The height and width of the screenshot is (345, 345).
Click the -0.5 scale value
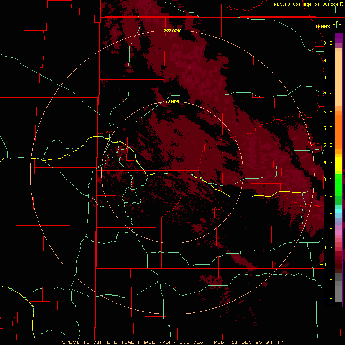[326, 264]
